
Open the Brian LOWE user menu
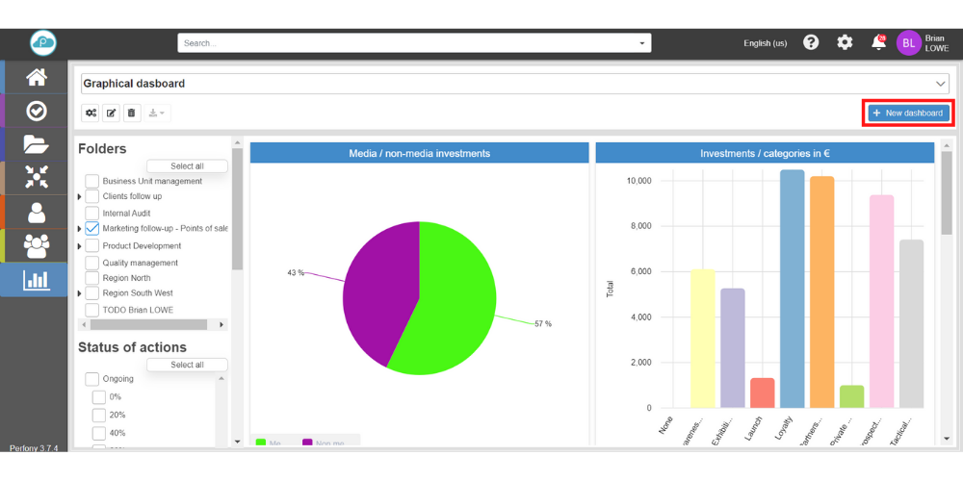[x=923, y=43]
